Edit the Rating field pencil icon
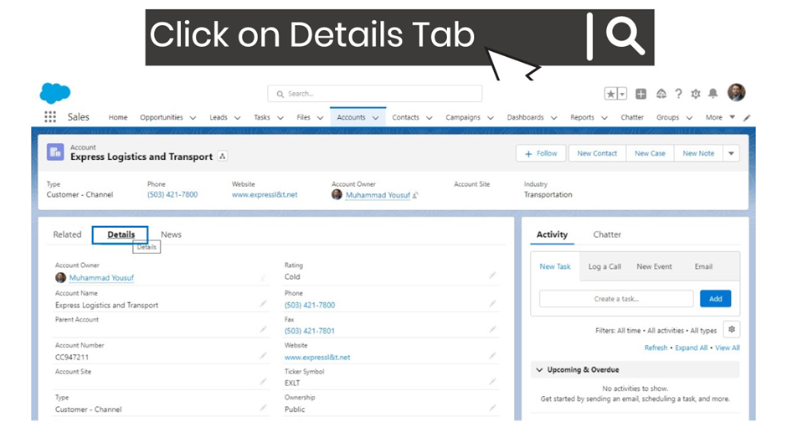The image size is (787, 443). [x=492, y=276]
